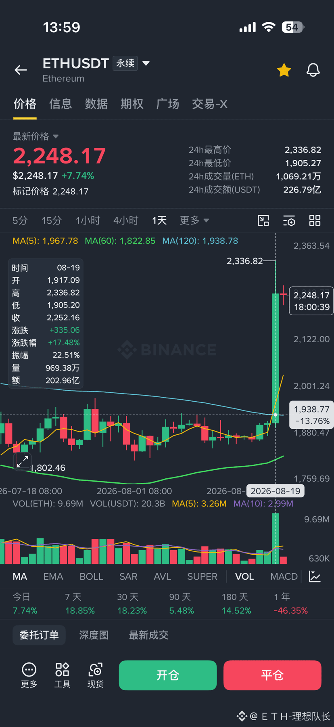Switch to the 信息 tab

(x=61, y=104)
